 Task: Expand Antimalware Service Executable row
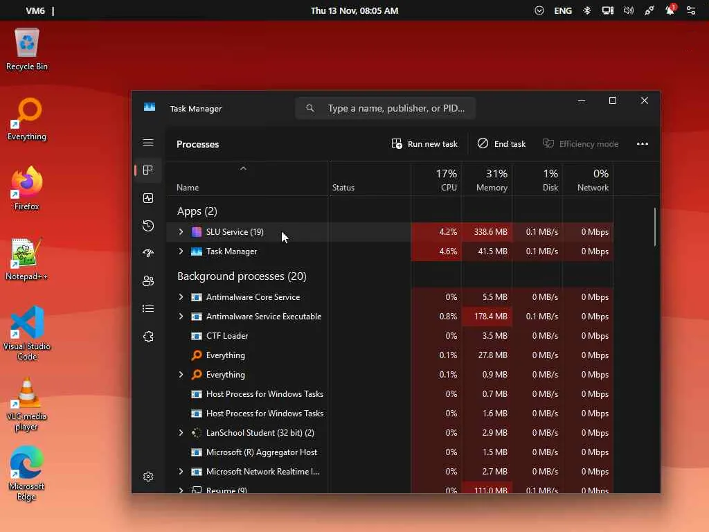tap(181, 316)
